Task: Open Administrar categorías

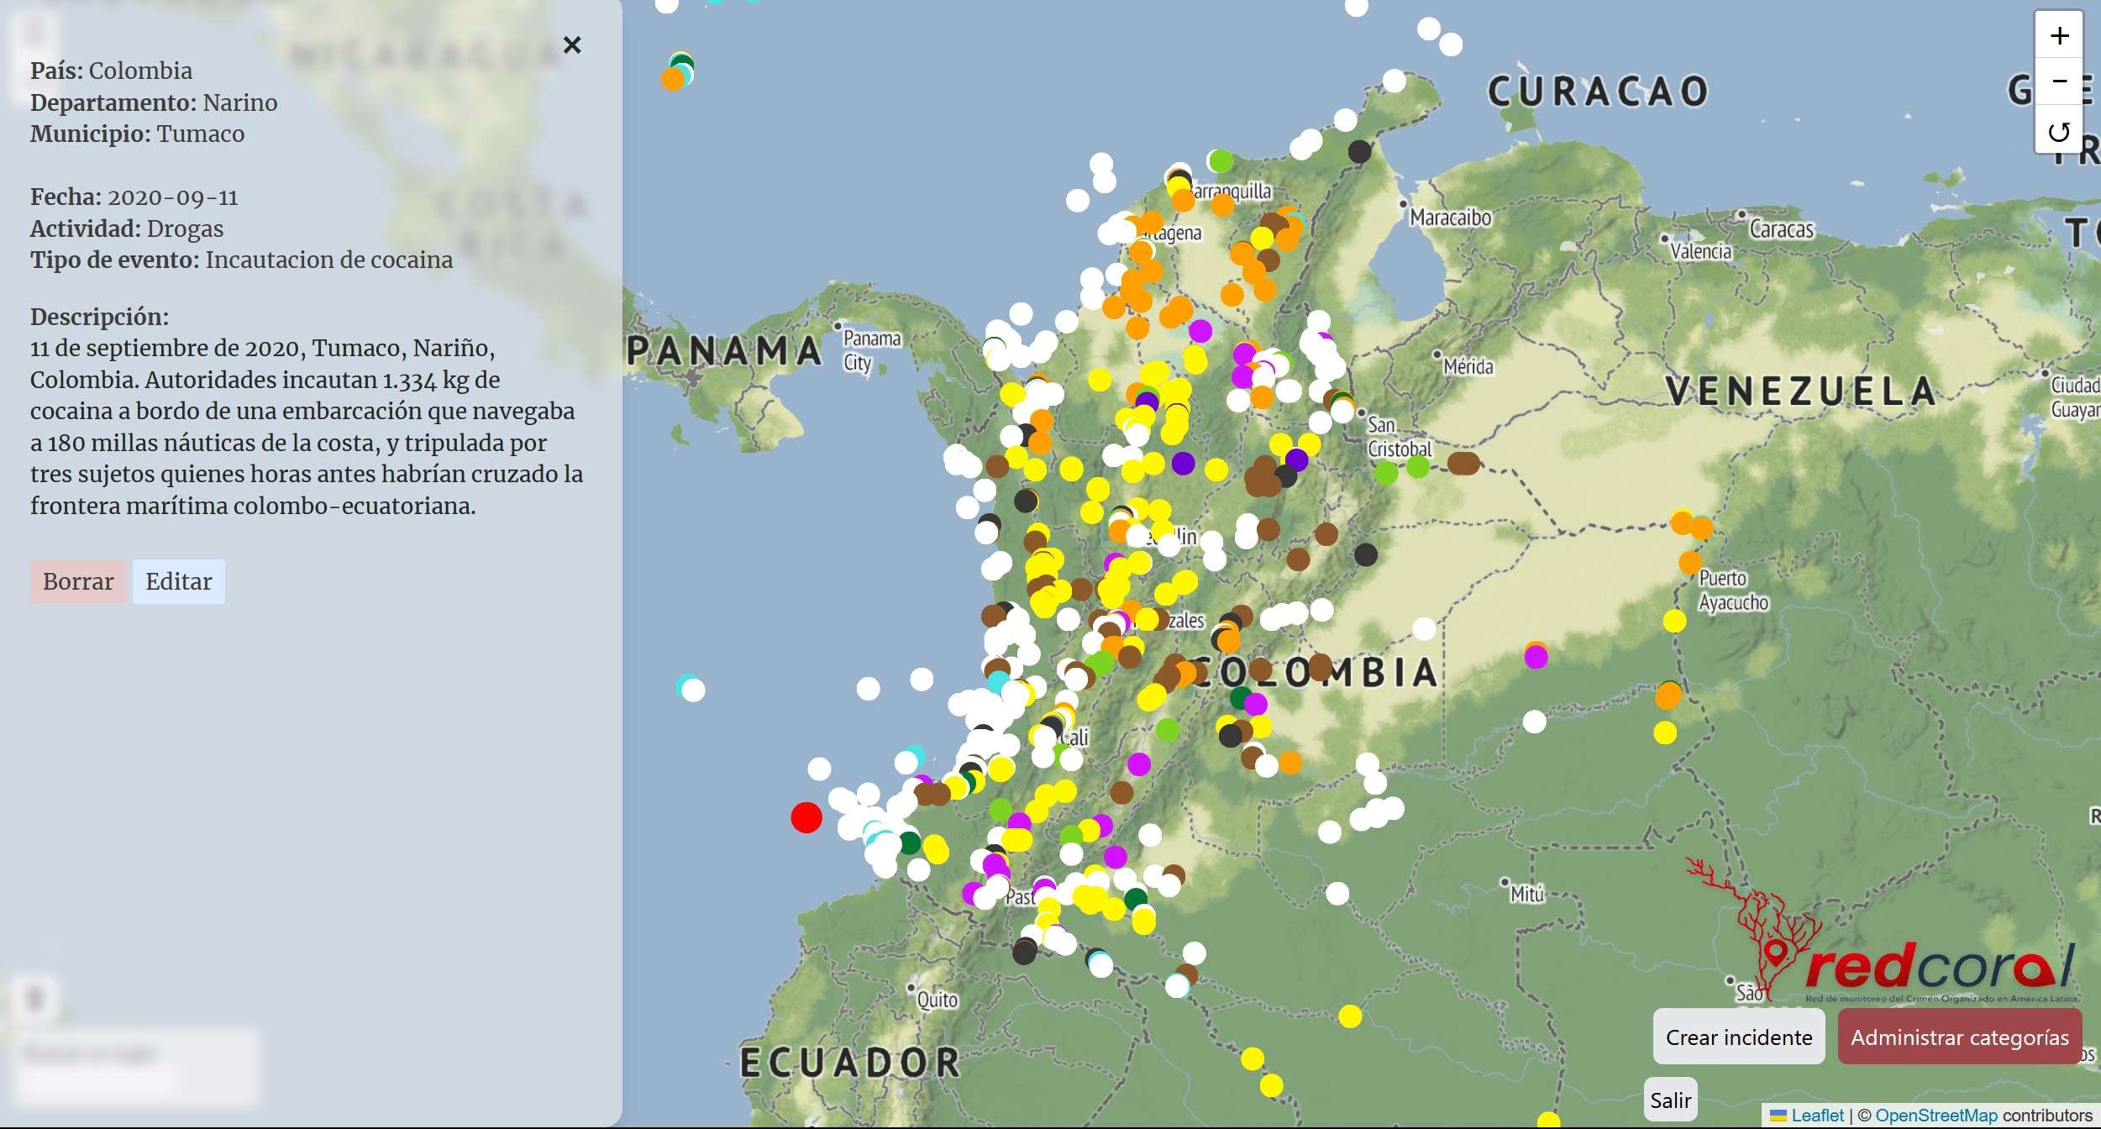Action: tap(1960, 1037)
